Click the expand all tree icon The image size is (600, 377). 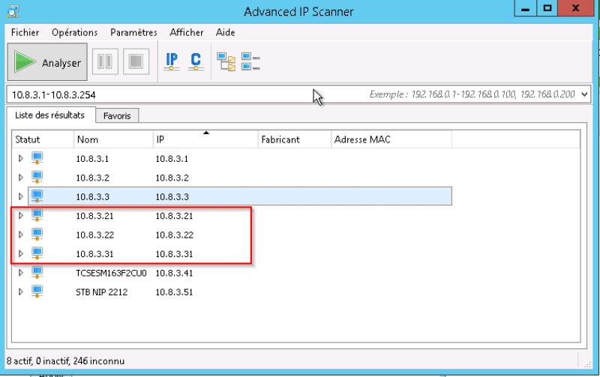click(226, 62)
